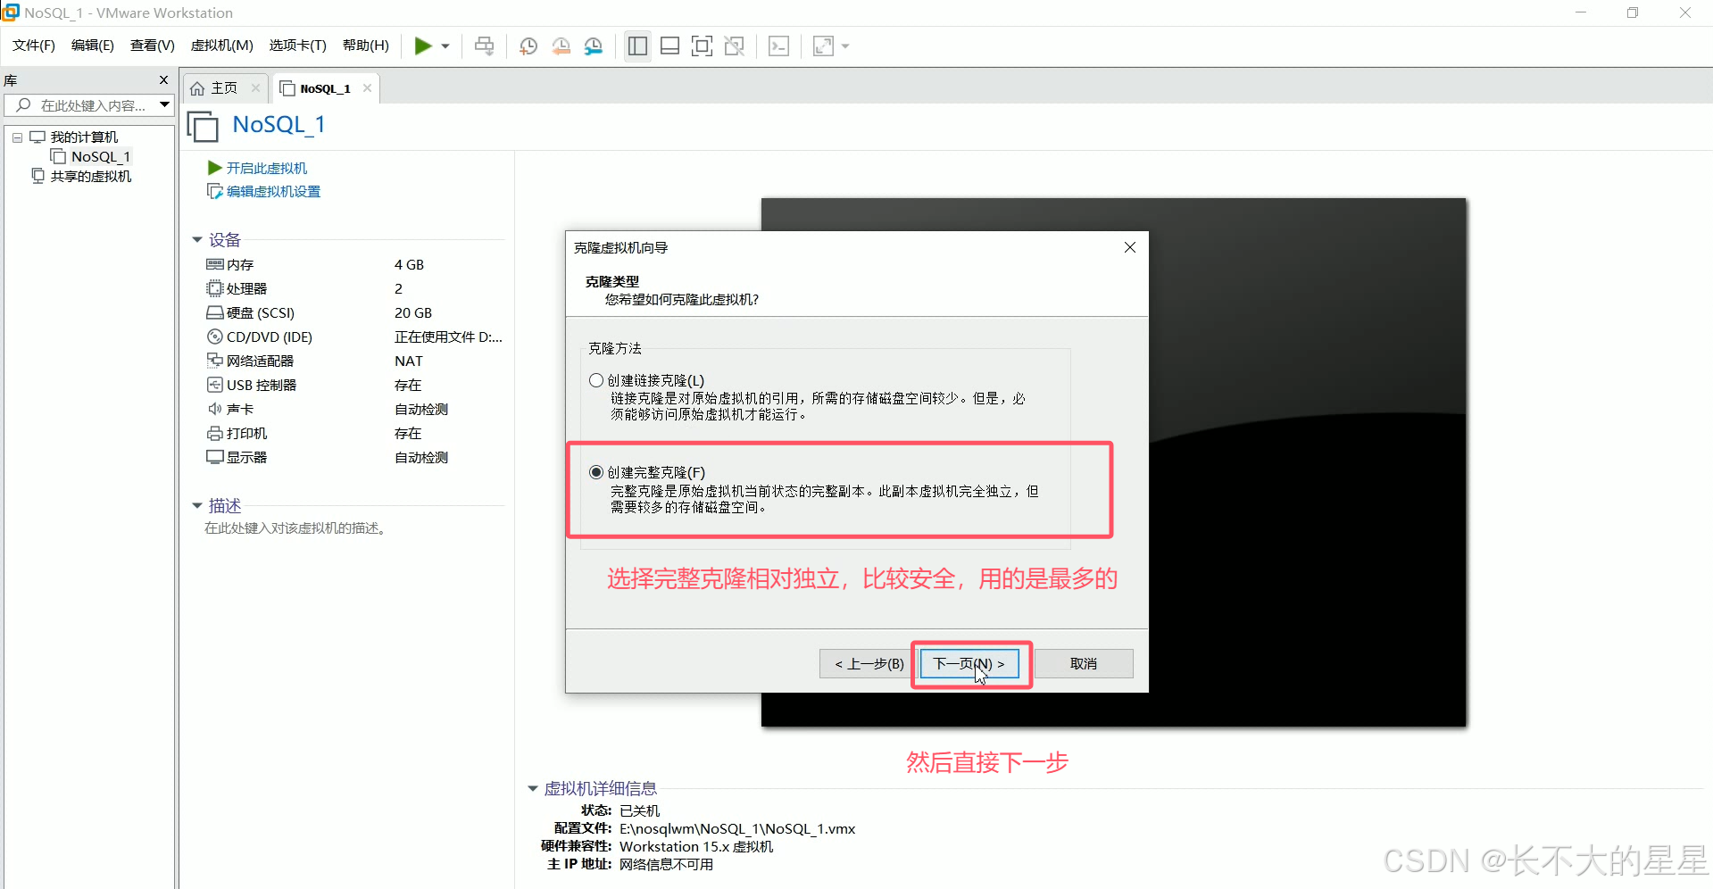Click the library search input field
Image resolution: width=1713 pixels, height=889 pixels.
(x=89, y=105)
